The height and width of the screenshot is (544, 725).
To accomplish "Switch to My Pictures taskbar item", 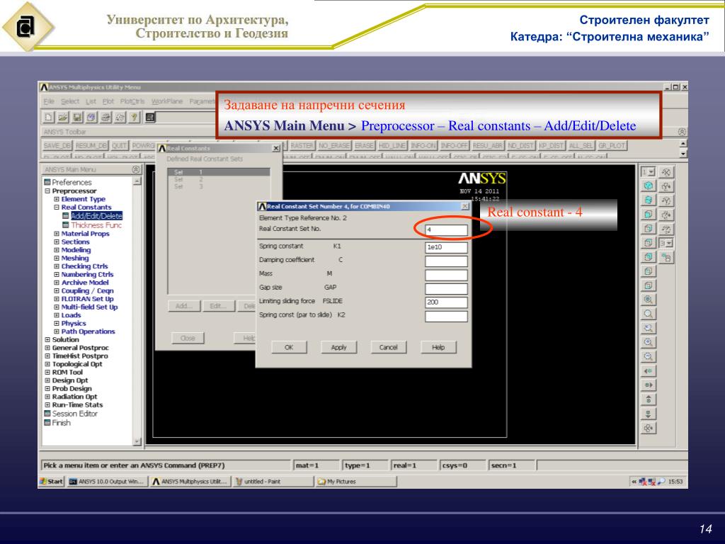I will point(356,482).
